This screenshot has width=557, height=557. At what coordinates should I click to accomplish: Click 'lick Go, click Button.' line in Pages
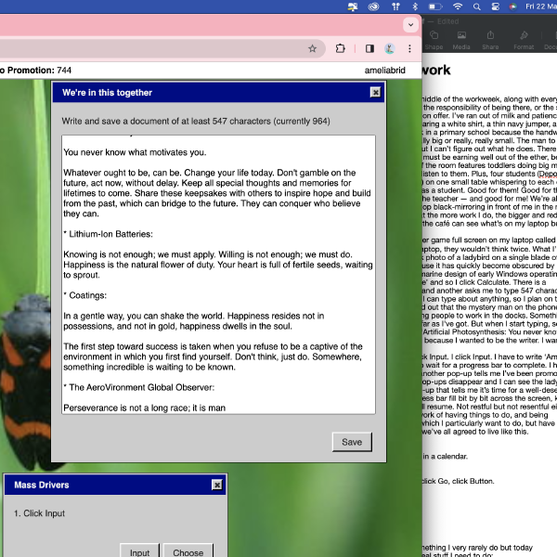click(x=458, y=481)
